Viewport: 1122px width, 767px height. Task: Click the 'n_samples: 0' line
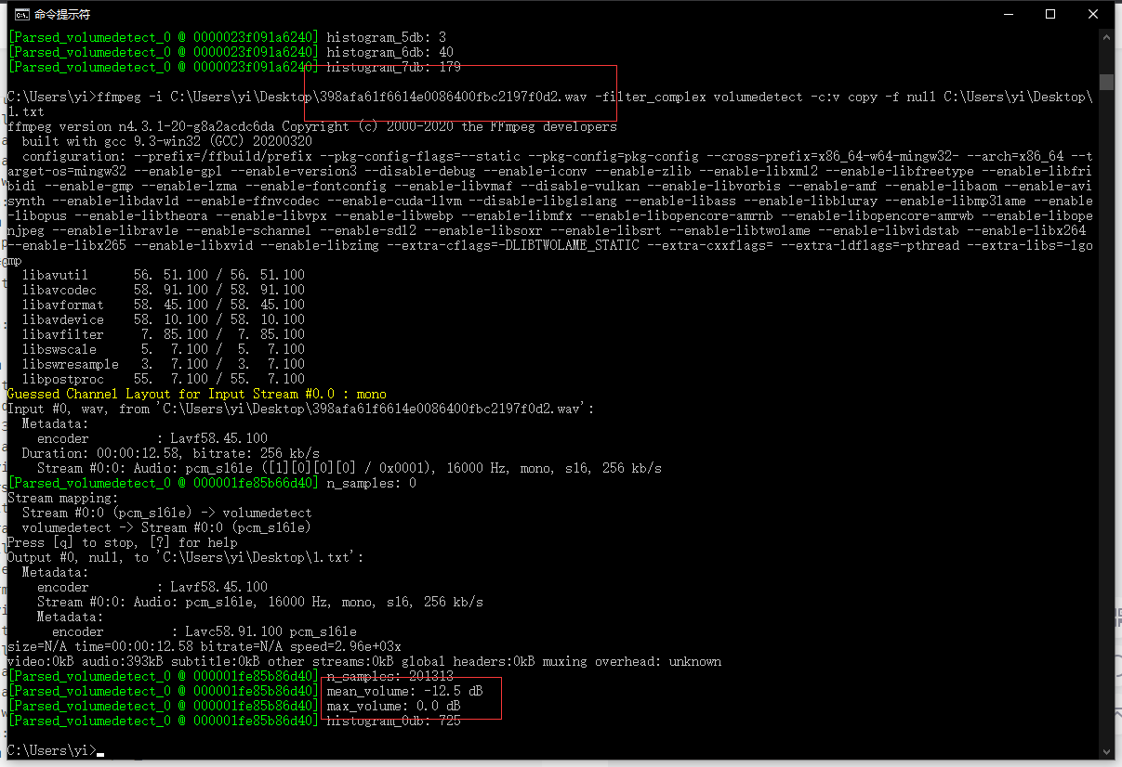(x=211, y=483)
